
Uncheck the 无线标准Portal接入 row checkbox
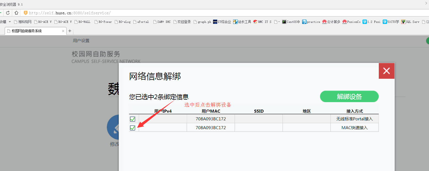[x=133, y=119]
